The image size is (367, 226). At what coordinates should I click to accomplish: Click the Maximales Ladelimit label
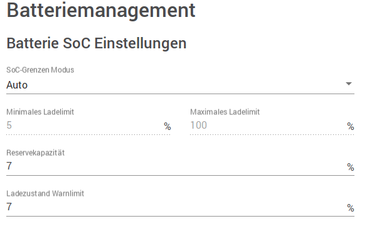tap(225, 112)
